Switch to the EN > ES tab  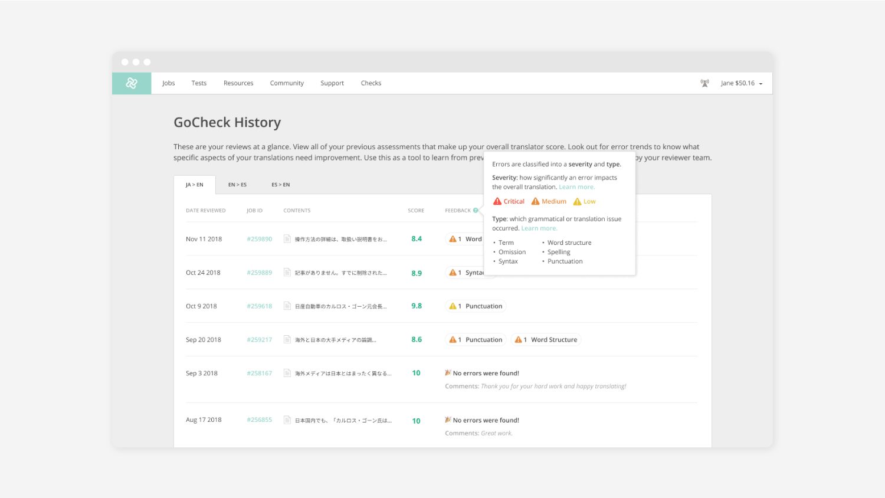237,185
